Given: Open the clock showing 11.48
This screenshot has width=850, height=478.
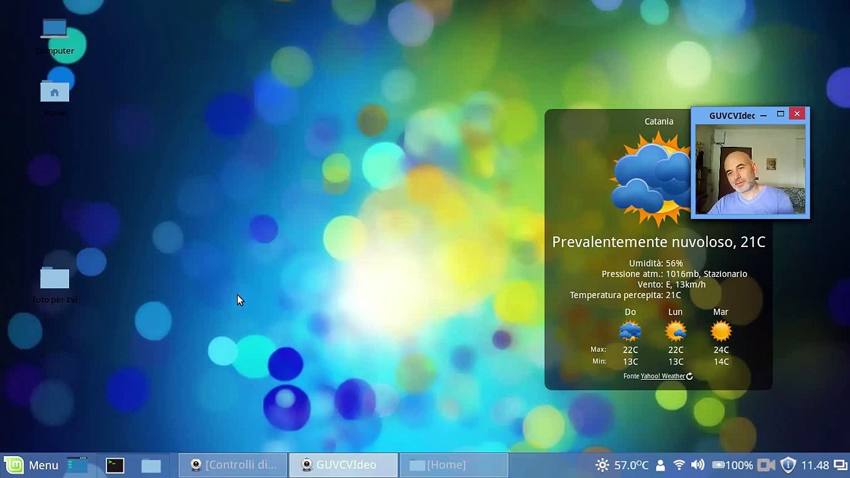Looking at the screenshot, I should [x=815, y=465].
